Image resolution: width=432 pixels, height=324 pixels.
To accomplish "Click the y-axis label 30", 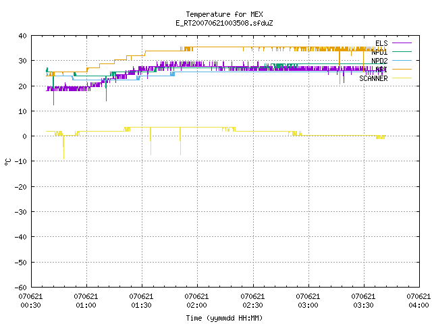I will pyautogui.click(x=22, y=61).
